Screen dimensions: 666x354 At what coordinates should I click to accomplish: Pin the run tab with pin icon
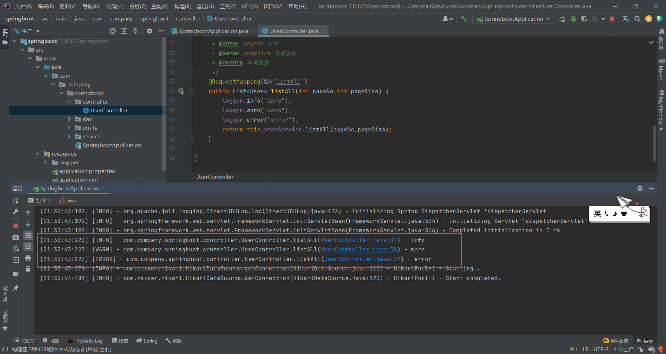pyautogui.click(x=16, y=288)
